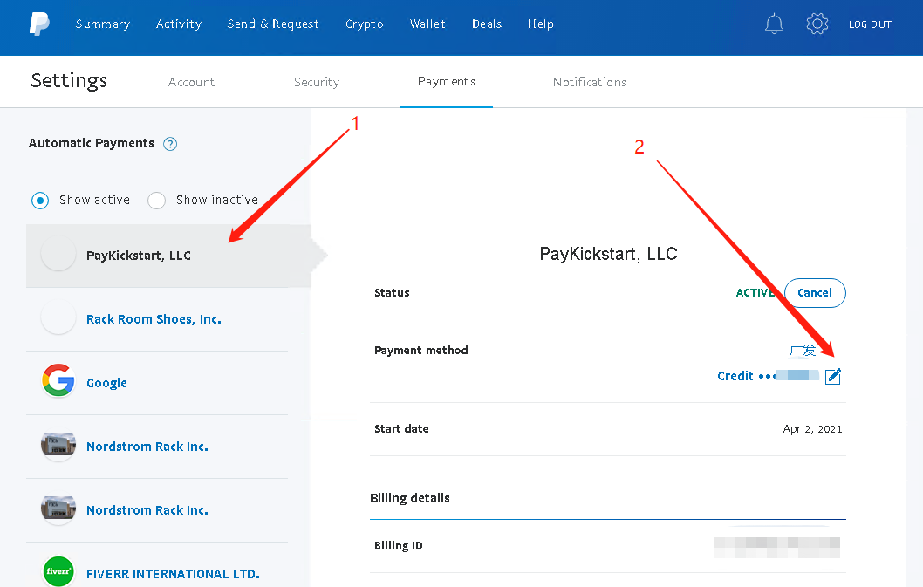Screen dimensions: 923x587
Task: Open the notifications bell icon
Action: click(x=774, y=24)
